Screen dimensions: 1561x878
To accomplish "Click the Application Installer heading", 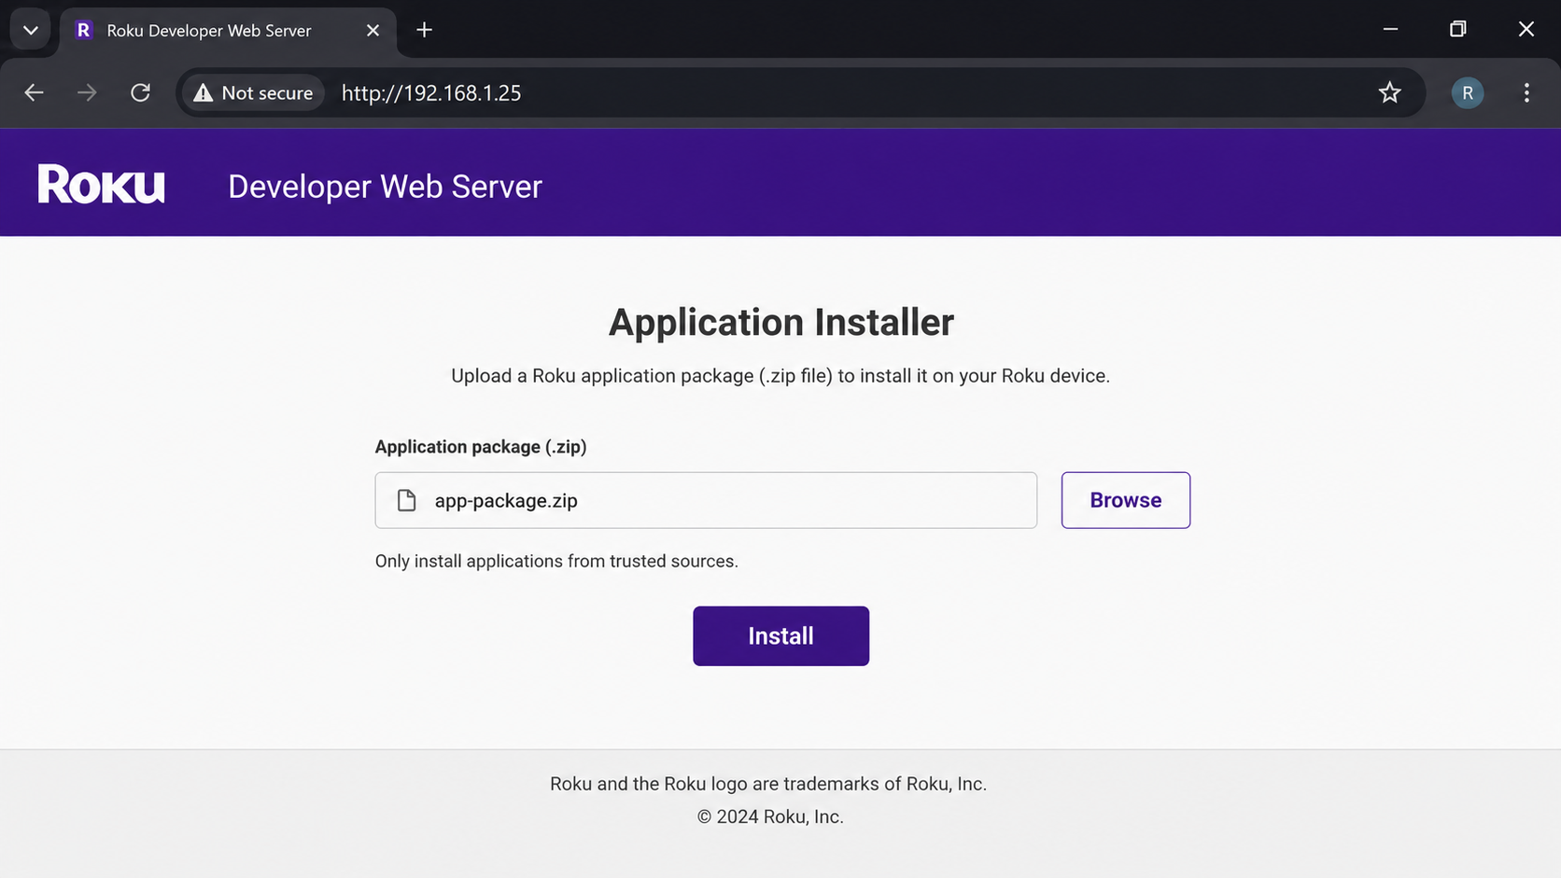I will [780, 322].
